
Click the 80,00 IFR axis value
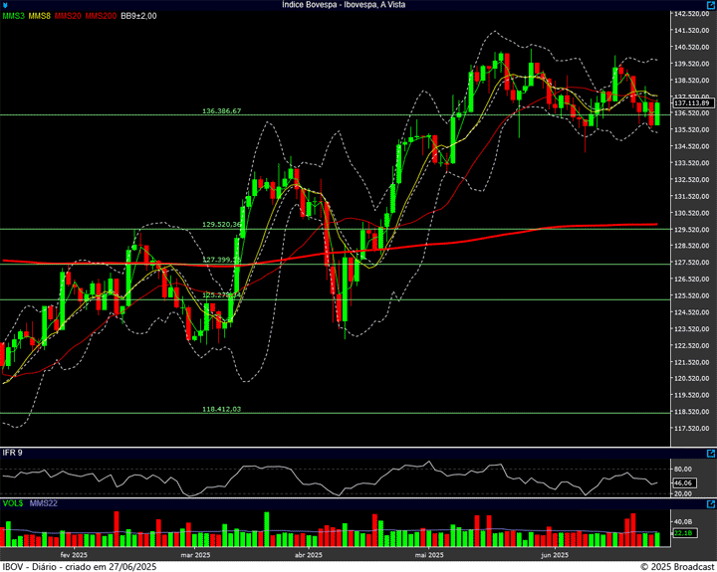coord(683,470)
